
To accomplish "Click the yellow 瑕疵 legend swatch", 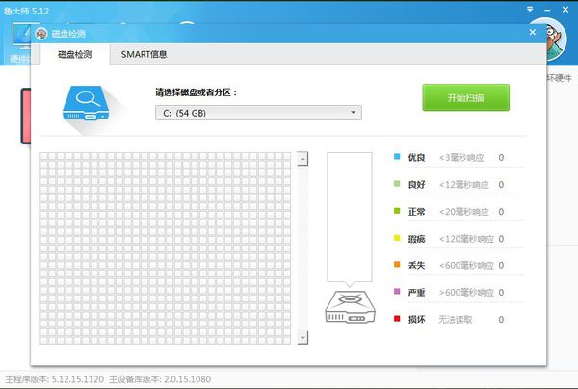I will [x=397, y=238].
